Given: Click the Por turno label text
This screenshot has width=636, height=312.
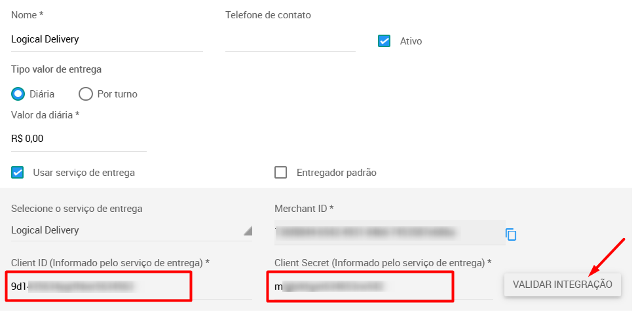Looking at the screenshot, I should coord(117,94).
